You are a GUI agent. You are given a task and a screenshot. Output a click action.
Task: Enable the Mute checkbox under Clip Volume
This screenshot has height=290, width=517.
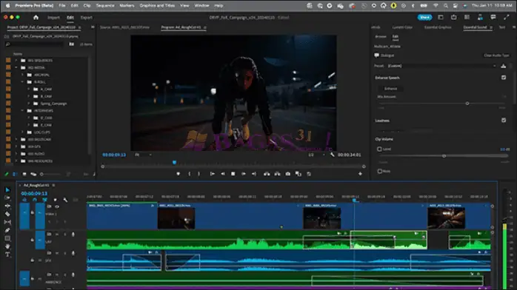tap(379, 171)
